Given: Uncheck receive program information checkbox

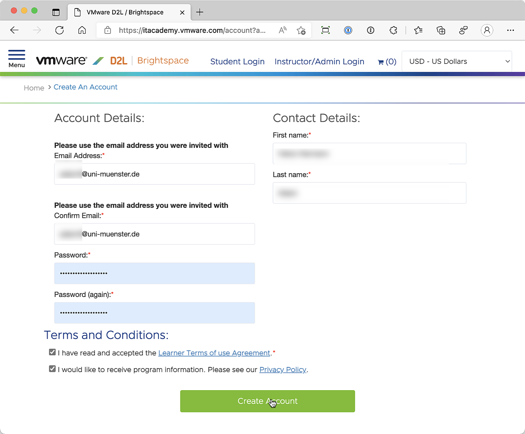Looking at the screenshot, I should (52, 368).
